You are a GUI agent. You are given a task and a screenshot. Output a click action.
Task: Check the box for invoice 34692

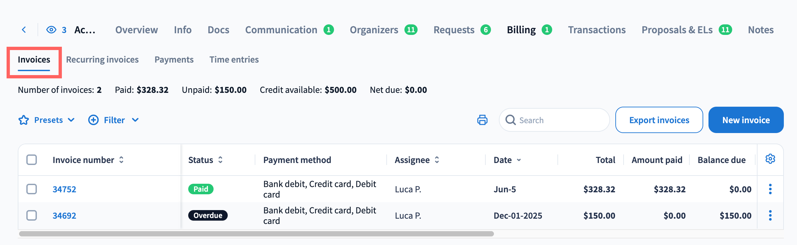tap(32, 215)
